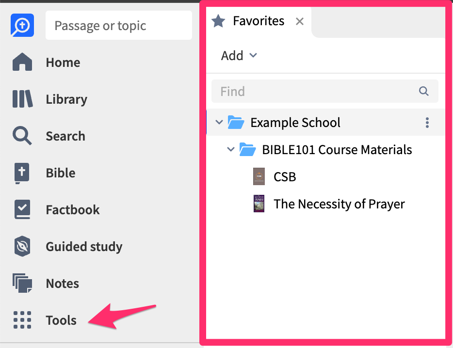Click the CSB book cover thumbnail
The height and width of the screenshot is (348, 453).
tap(259, 176)
